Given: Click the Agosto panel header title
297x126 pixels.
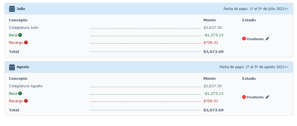Looking at the screenshot, I should coord(23,67).
